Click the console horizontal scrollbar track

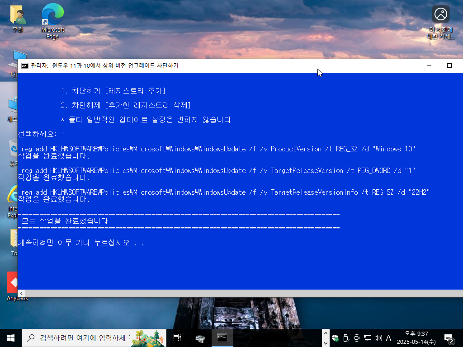tap(244, 294)
